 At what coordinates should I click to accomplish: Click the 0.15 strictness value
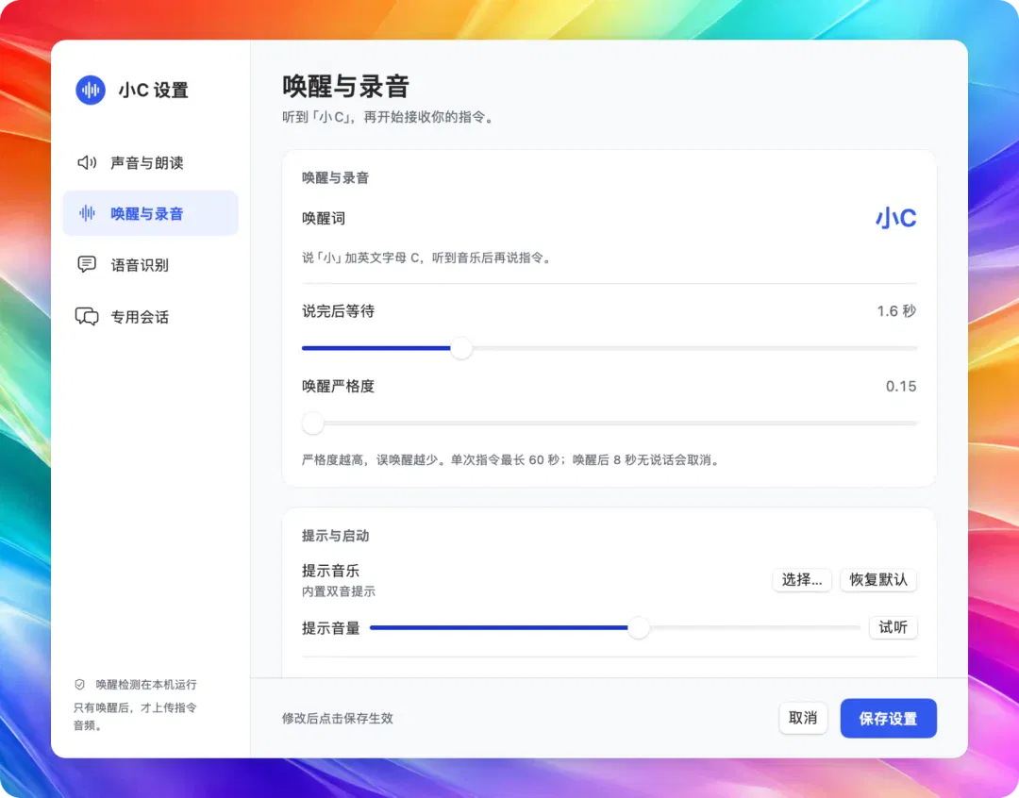coord(901,387)
